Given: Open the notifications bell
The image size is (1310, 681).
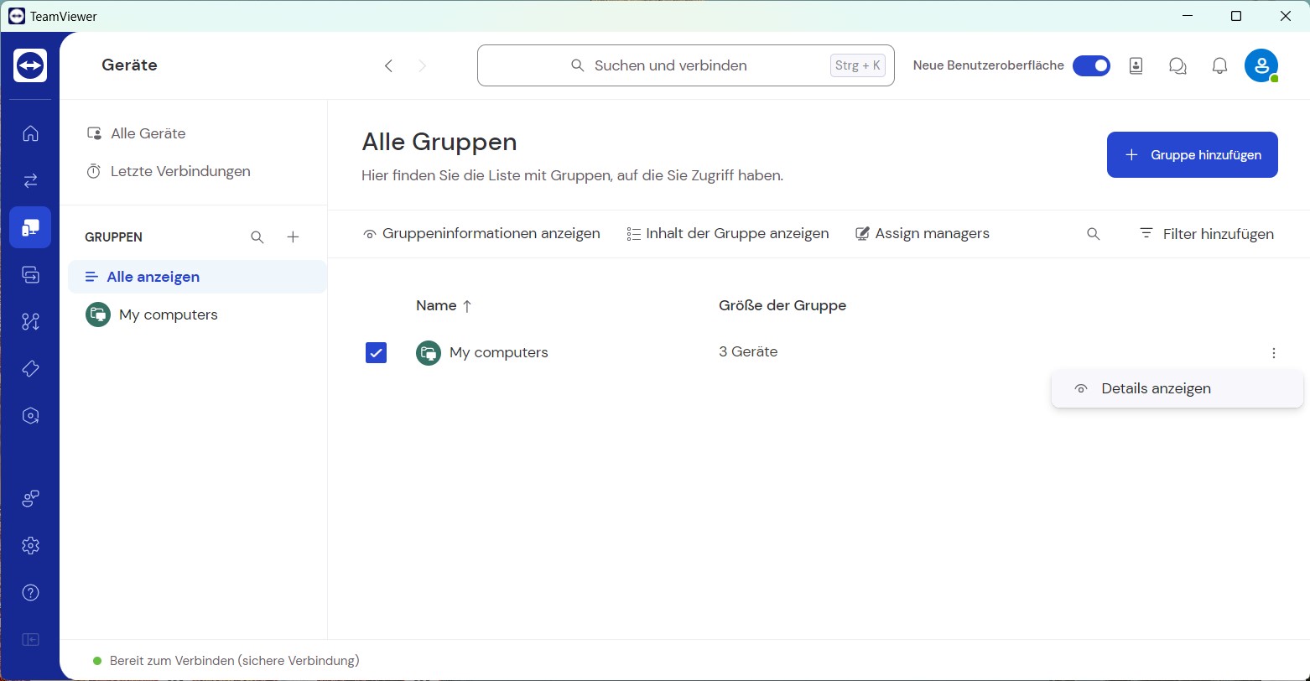Looking at the screenshot, I should pyautogui.click(x=1219, y=65).
